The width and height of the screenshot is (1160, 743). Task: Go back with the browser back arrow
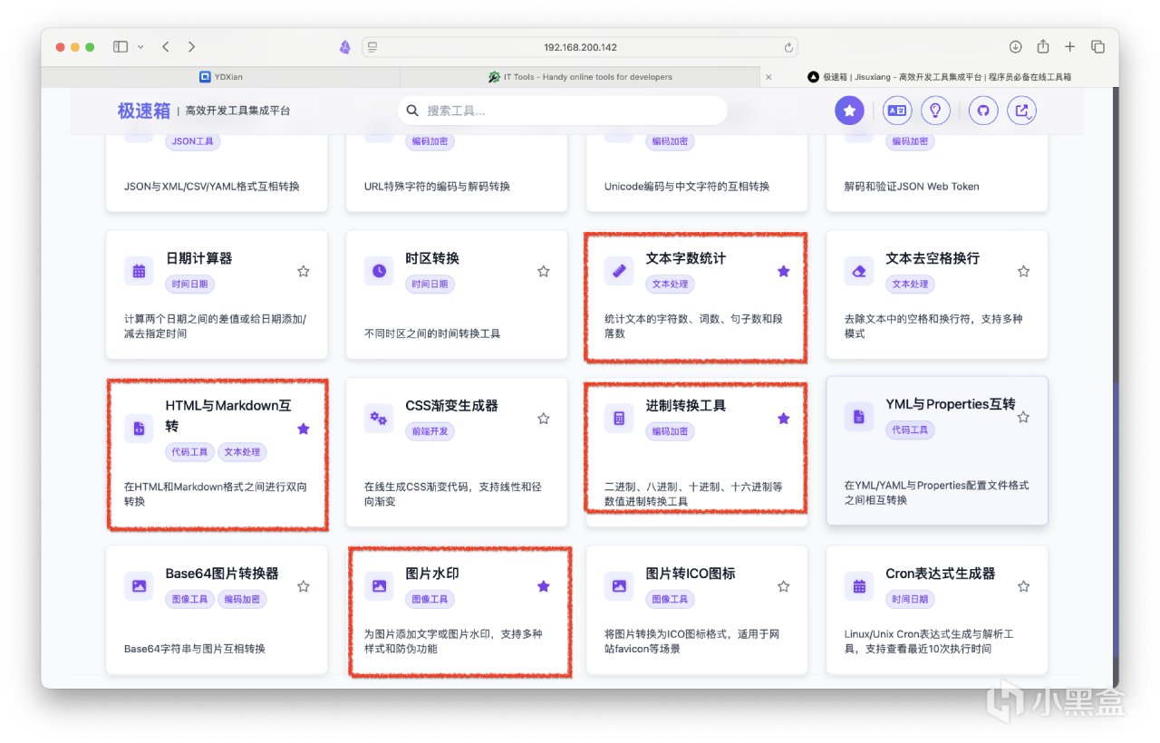tap(166, 47)
